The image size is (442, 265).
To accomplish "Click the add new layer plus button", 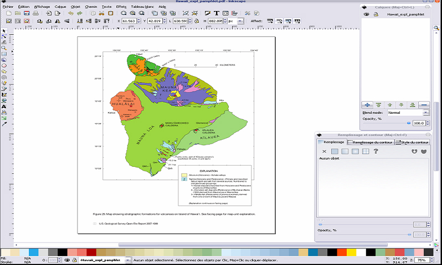I will 367,104.
